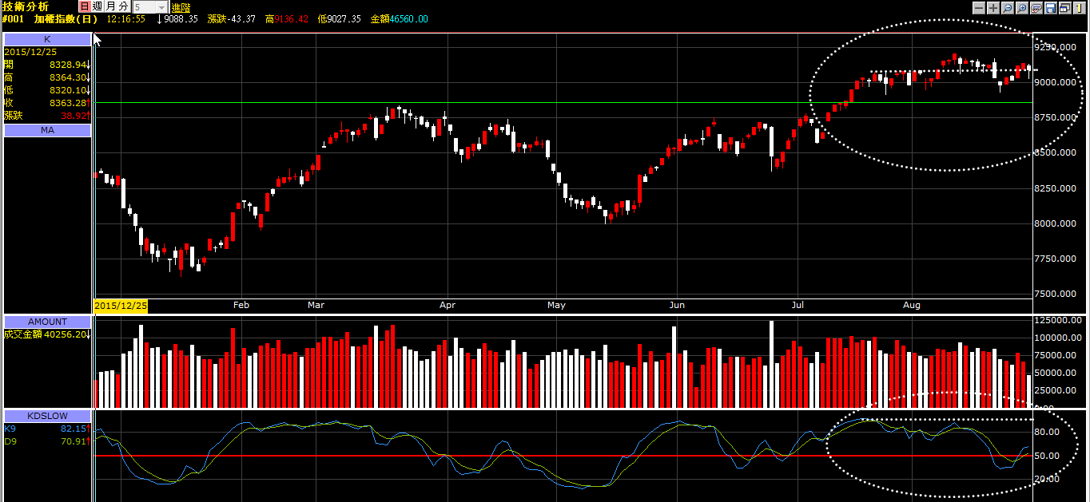Switch to weekly period 週
The height and width of the screenshot is (502, 1090).
96,6
